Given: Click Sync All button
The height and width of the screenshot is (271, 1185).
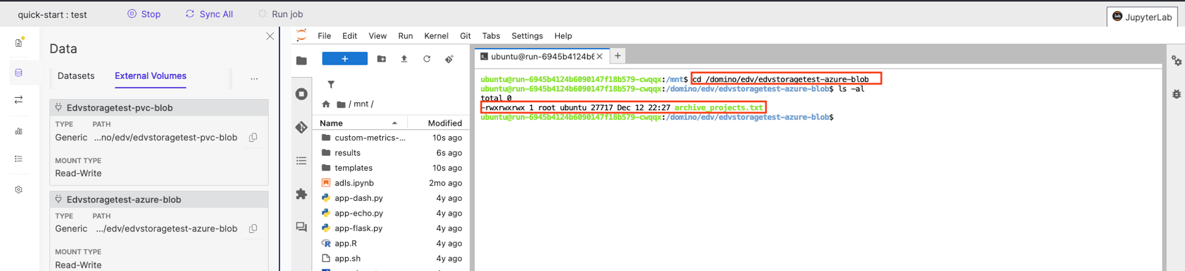Looking at the screenshot, I should coord(209,14).
